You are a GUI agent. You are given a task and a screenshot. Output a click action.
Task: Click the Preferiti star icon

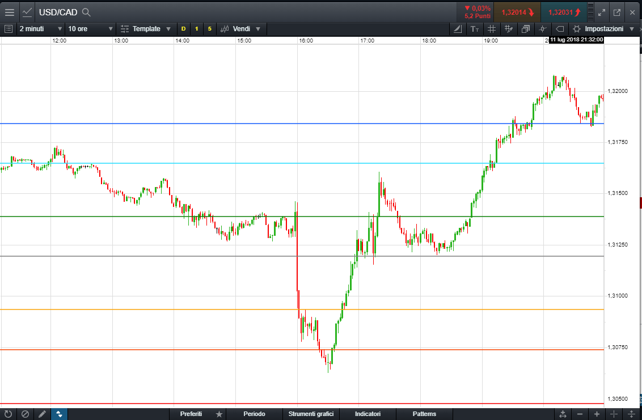pos(219,414)
